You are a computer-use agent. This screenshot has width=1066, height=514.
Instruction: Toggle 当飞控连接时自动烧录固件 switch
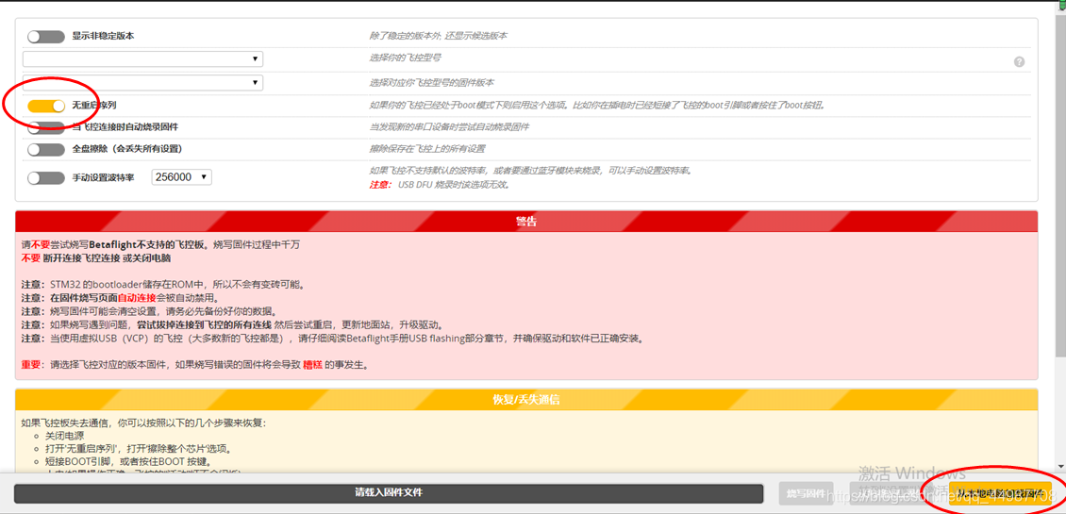click(46, 128)
